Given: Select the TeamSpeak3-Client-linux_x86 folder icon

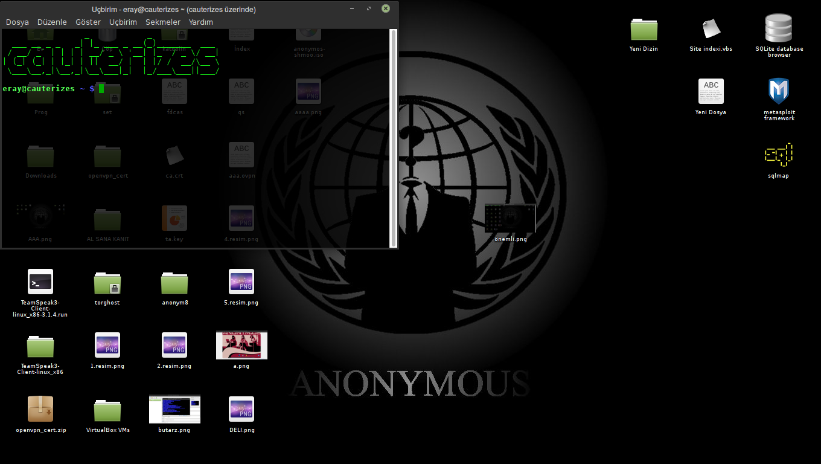Looking at the screenshot, I should click(40, 346).
